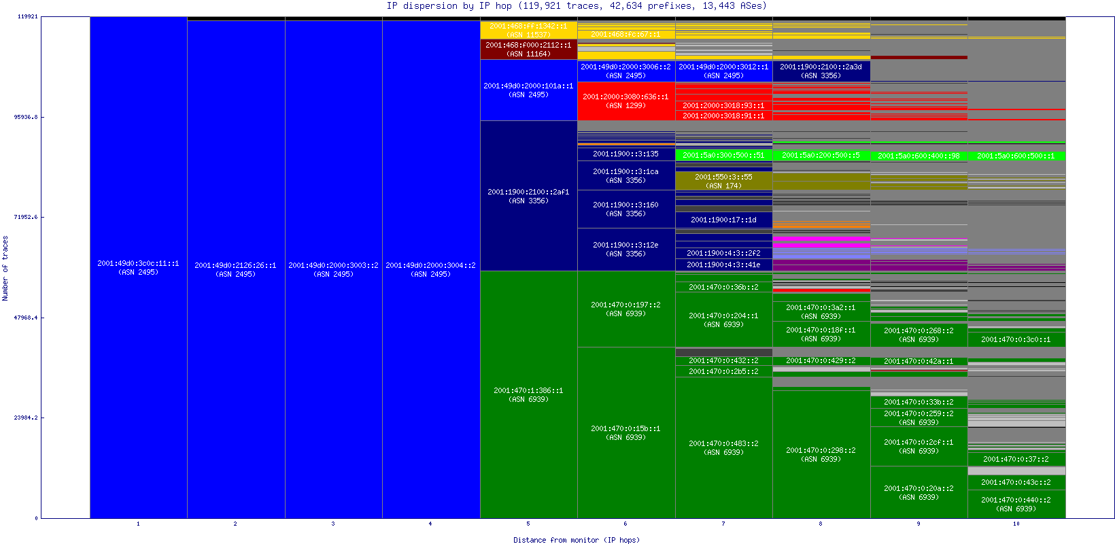Click red block 2001:2000:3080:636::1 (ASN 1299)
Screen dimensions: 1115x544
click(626, 101)
